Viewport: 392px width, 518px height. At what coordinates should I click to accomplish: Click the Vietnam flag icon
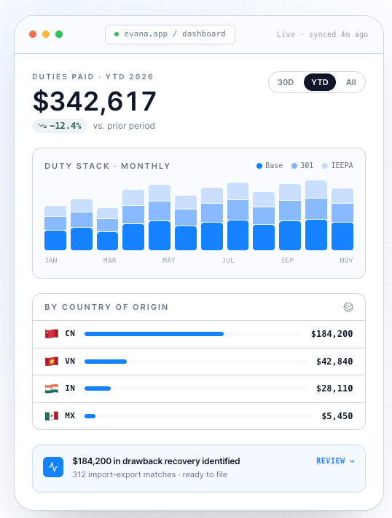click(52, 361)
